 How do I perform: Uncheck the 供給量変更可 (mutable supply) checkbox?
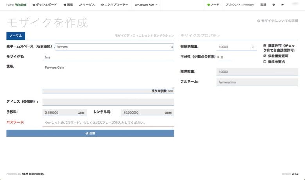coord(265,56)
